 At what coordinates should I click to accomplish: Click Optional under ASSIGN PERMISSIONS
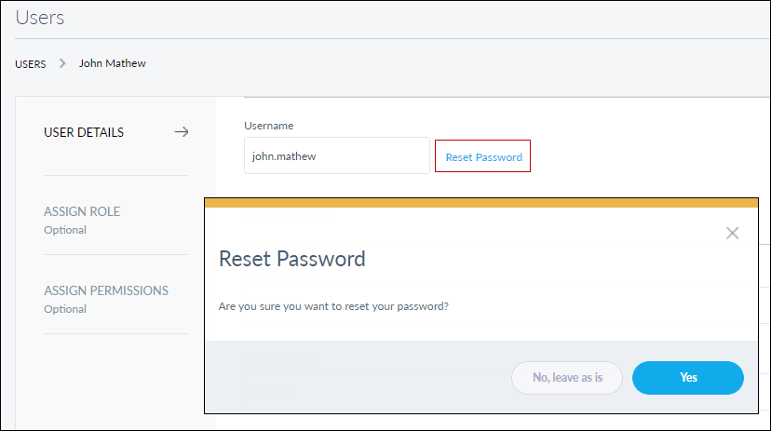click(x=65, y=309)
